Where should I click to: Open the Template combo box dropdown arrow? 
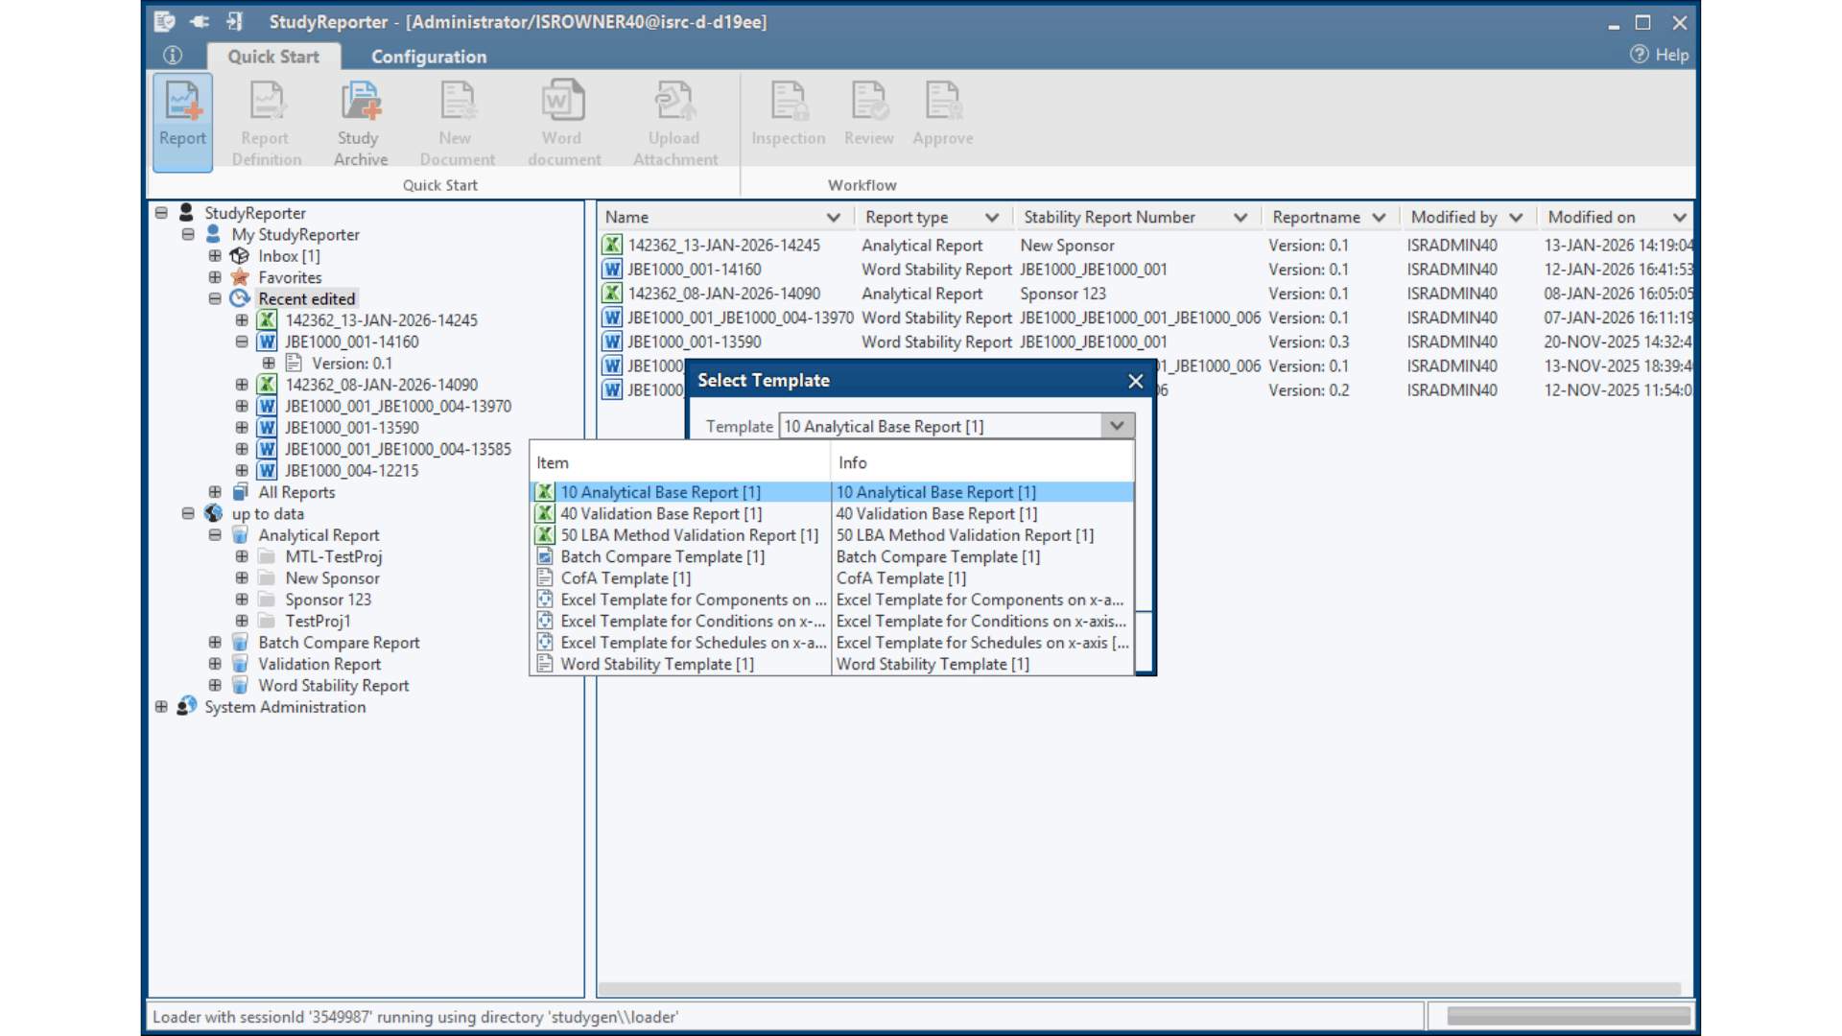[x=1117, y=426]
